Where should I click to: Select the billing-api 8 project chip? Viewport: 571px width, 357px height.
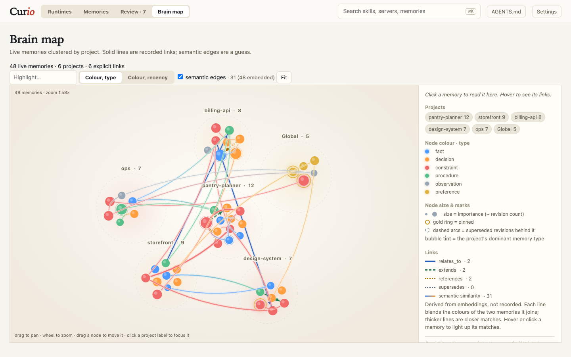click(528, 117)
